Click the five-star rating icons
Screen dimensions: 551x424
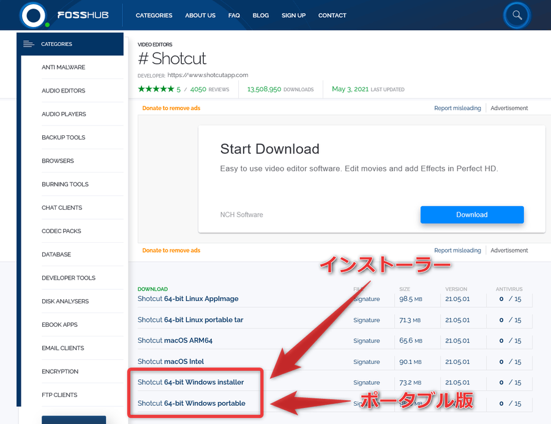(156, 89)
